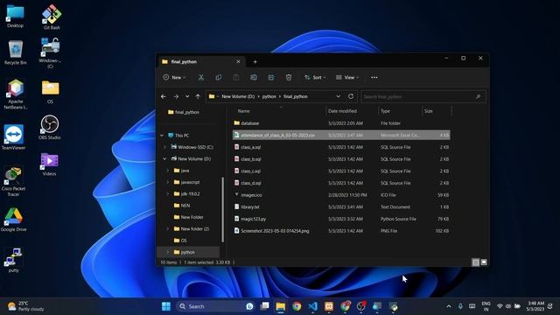Image resolution: width=560 pixels, height=315 pixels.
Task: Open Visual Studio Code from taskbar
Action: point(313,306)
